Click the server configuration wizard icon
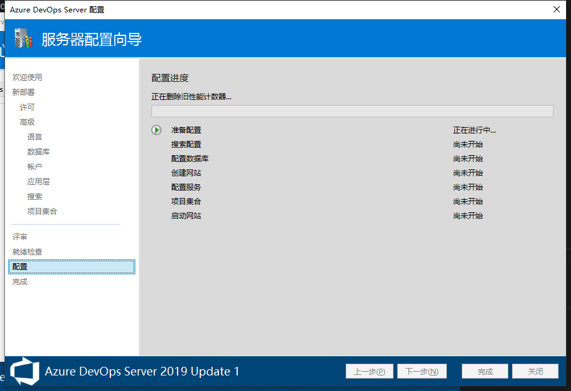This screenshot has width=571, height=391. 22,39
